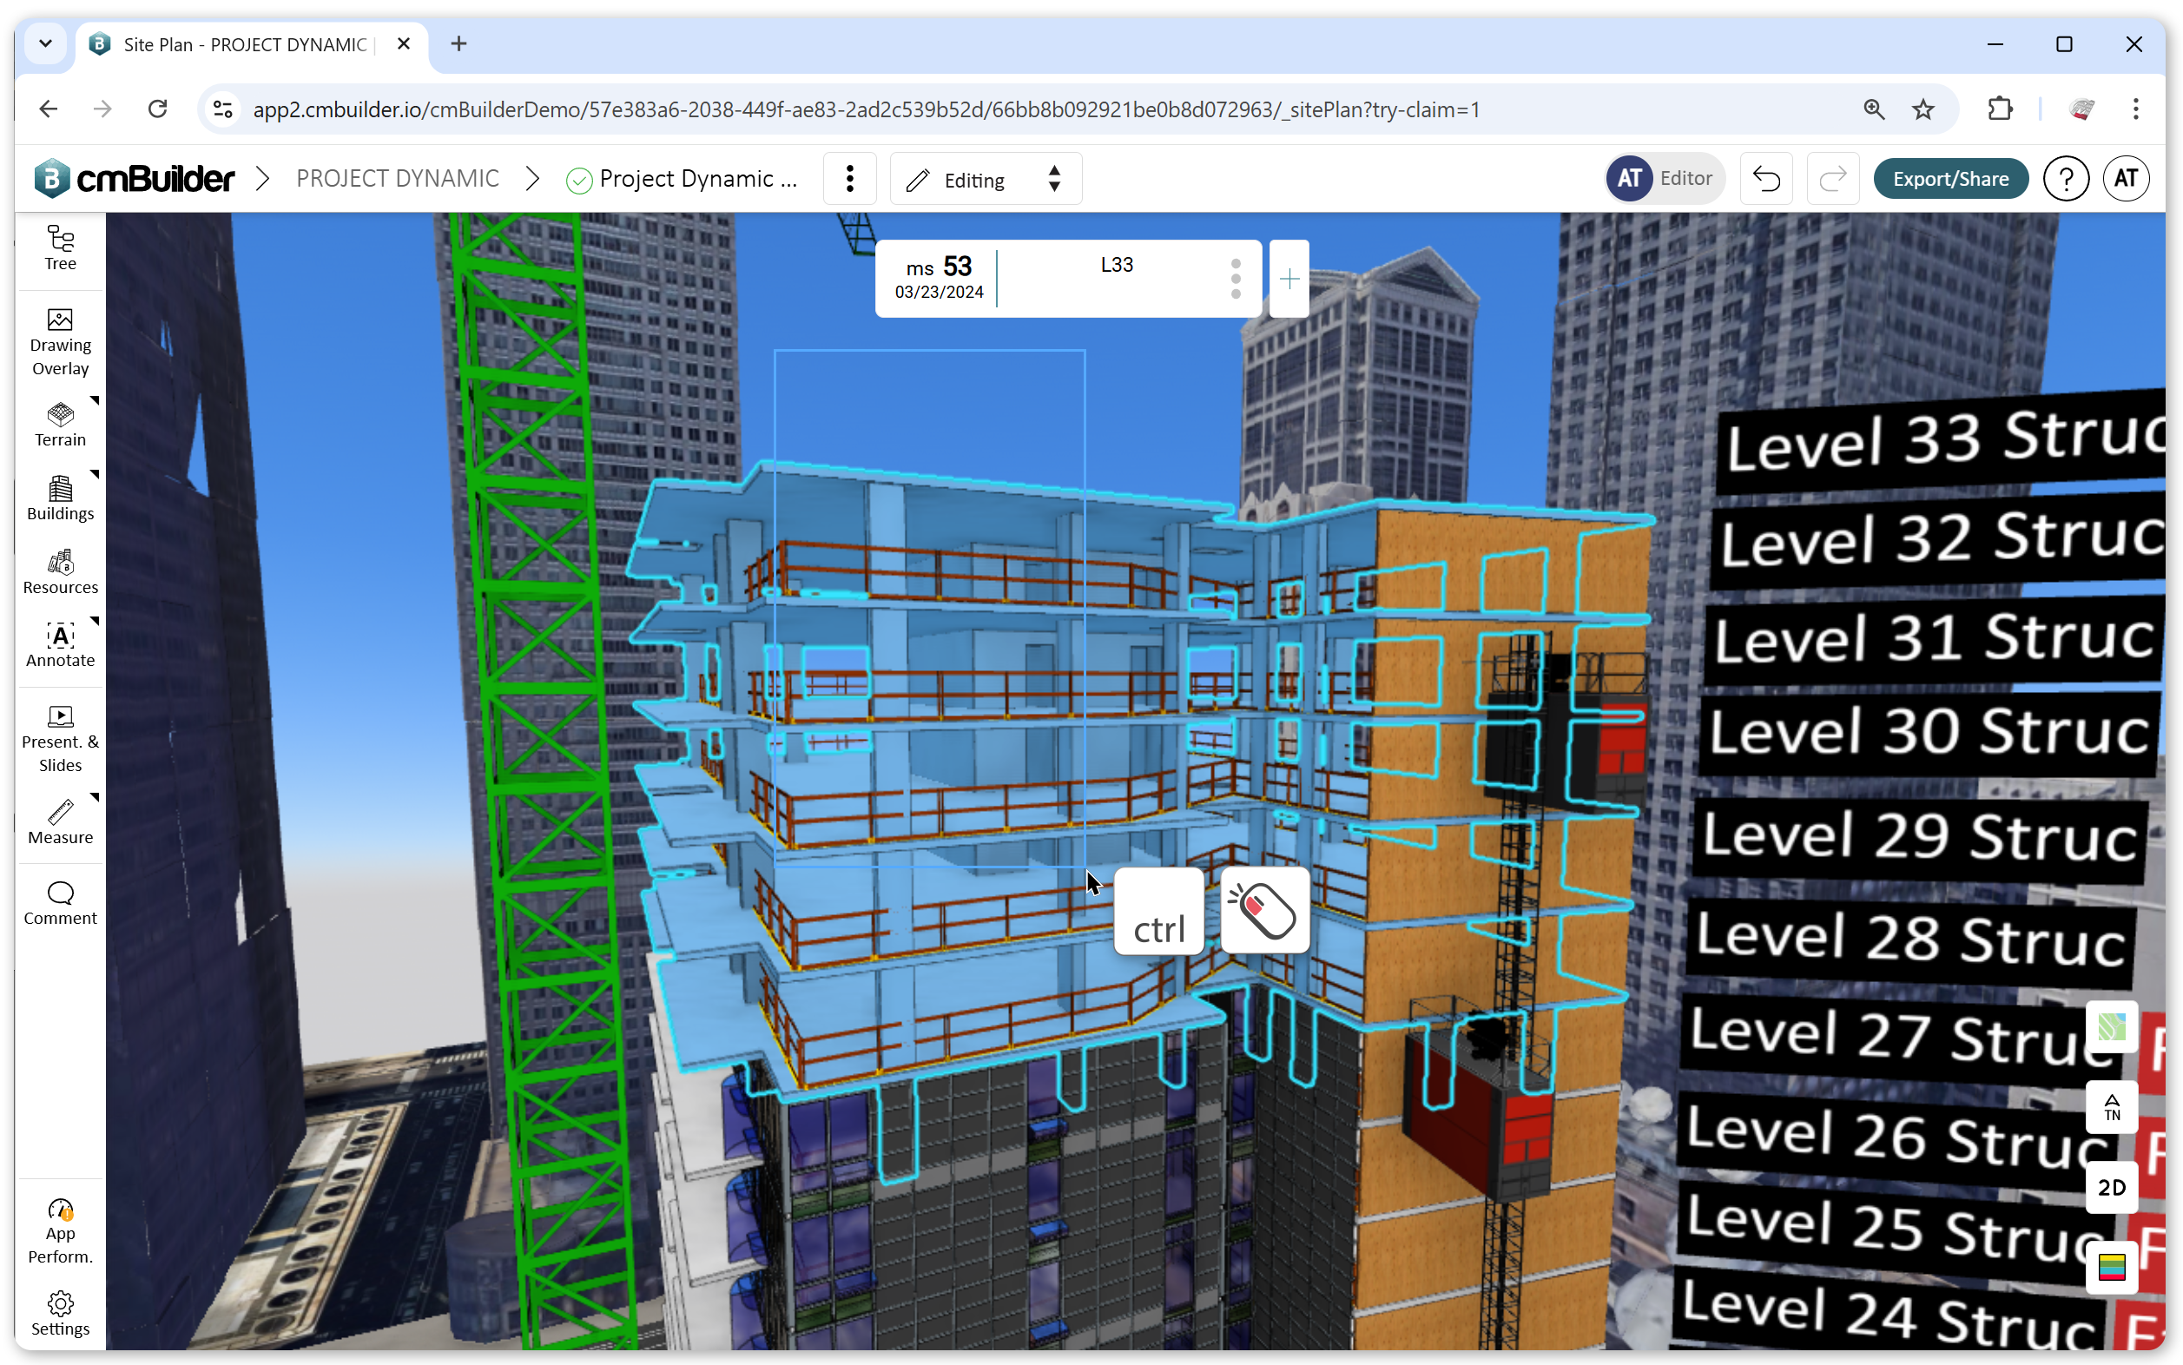Select the Level 24 Struc label
This screenshot has width=2183, height=1365.
click(1887, 1316)
